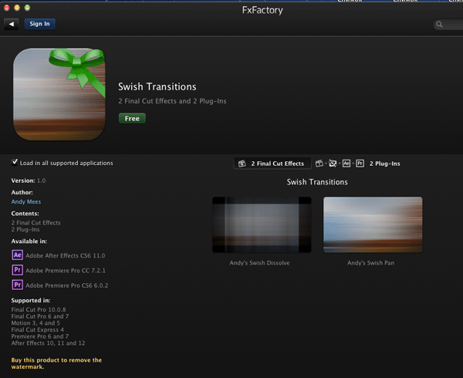The image size is (463, 378).
Task: Click the yellow minimize window button
Action: point(17,8)
